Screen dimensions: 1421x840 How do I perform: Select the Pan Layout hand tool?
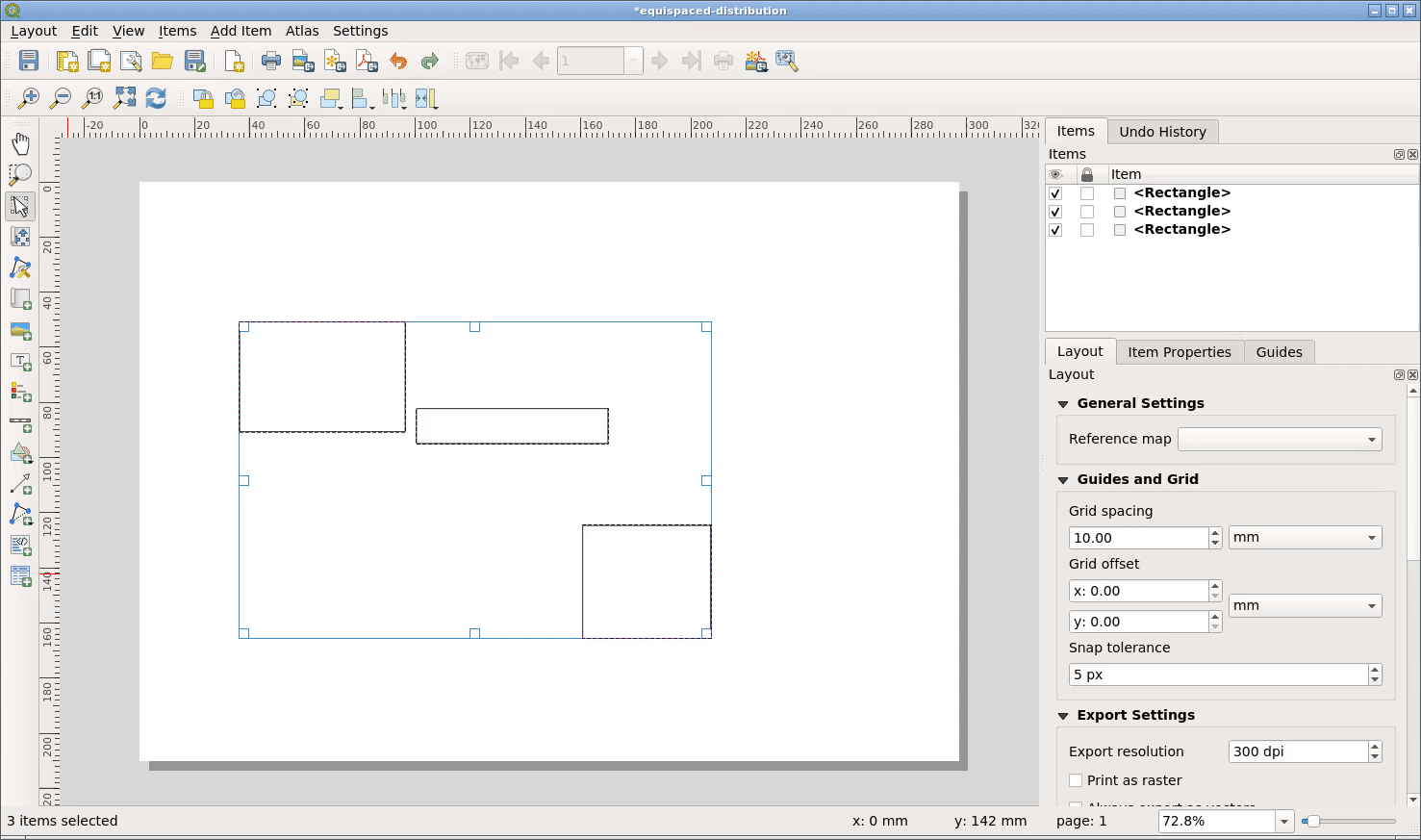click(20, 143)
